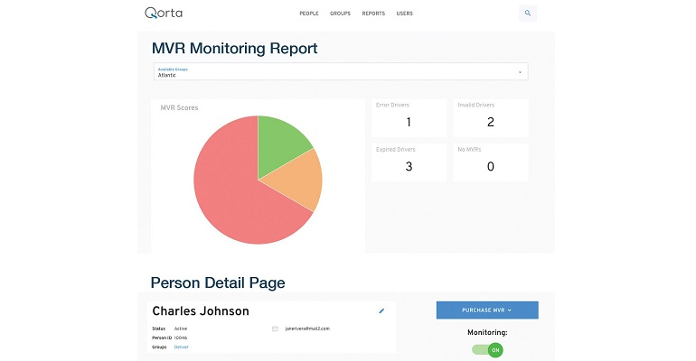Open the Available Groups dropdown

(x=340, y=72)
